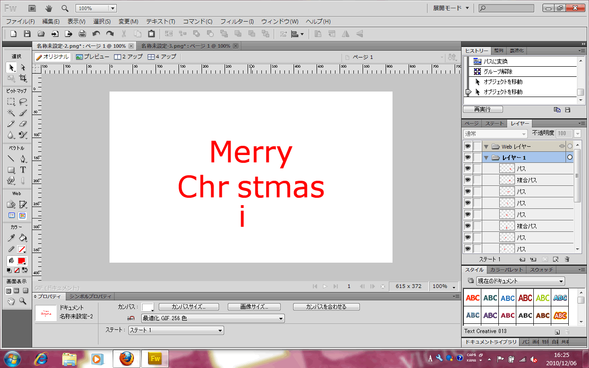Select the Slice tool in Web section
Image resolution: width=589 pixels, height=368 pixels.
coord(23,204)
